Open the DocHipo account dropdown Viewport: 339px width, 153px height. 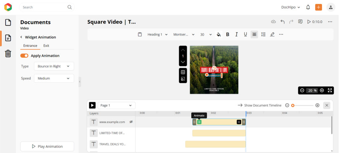click(291, 7)
